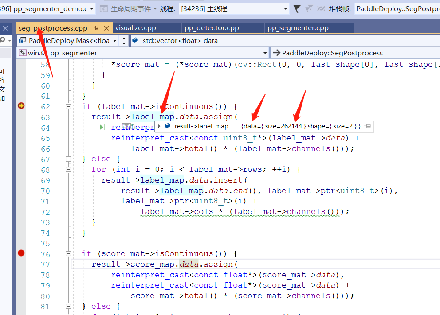The image size is (440, 315).
Task: Click the arrow icon before PaddleDeploy::SegPostprocess
Action: [277, 52]
